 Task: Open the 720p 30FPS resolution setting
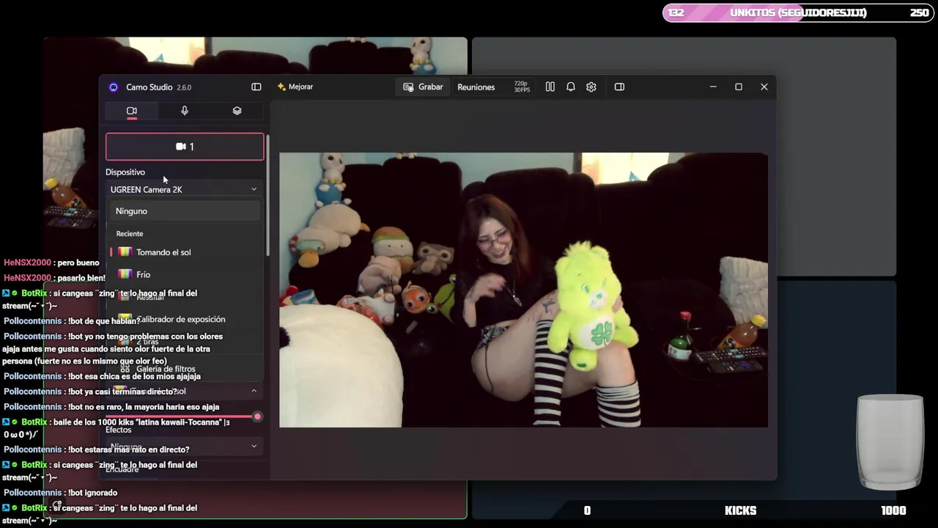tap(522, 87)
